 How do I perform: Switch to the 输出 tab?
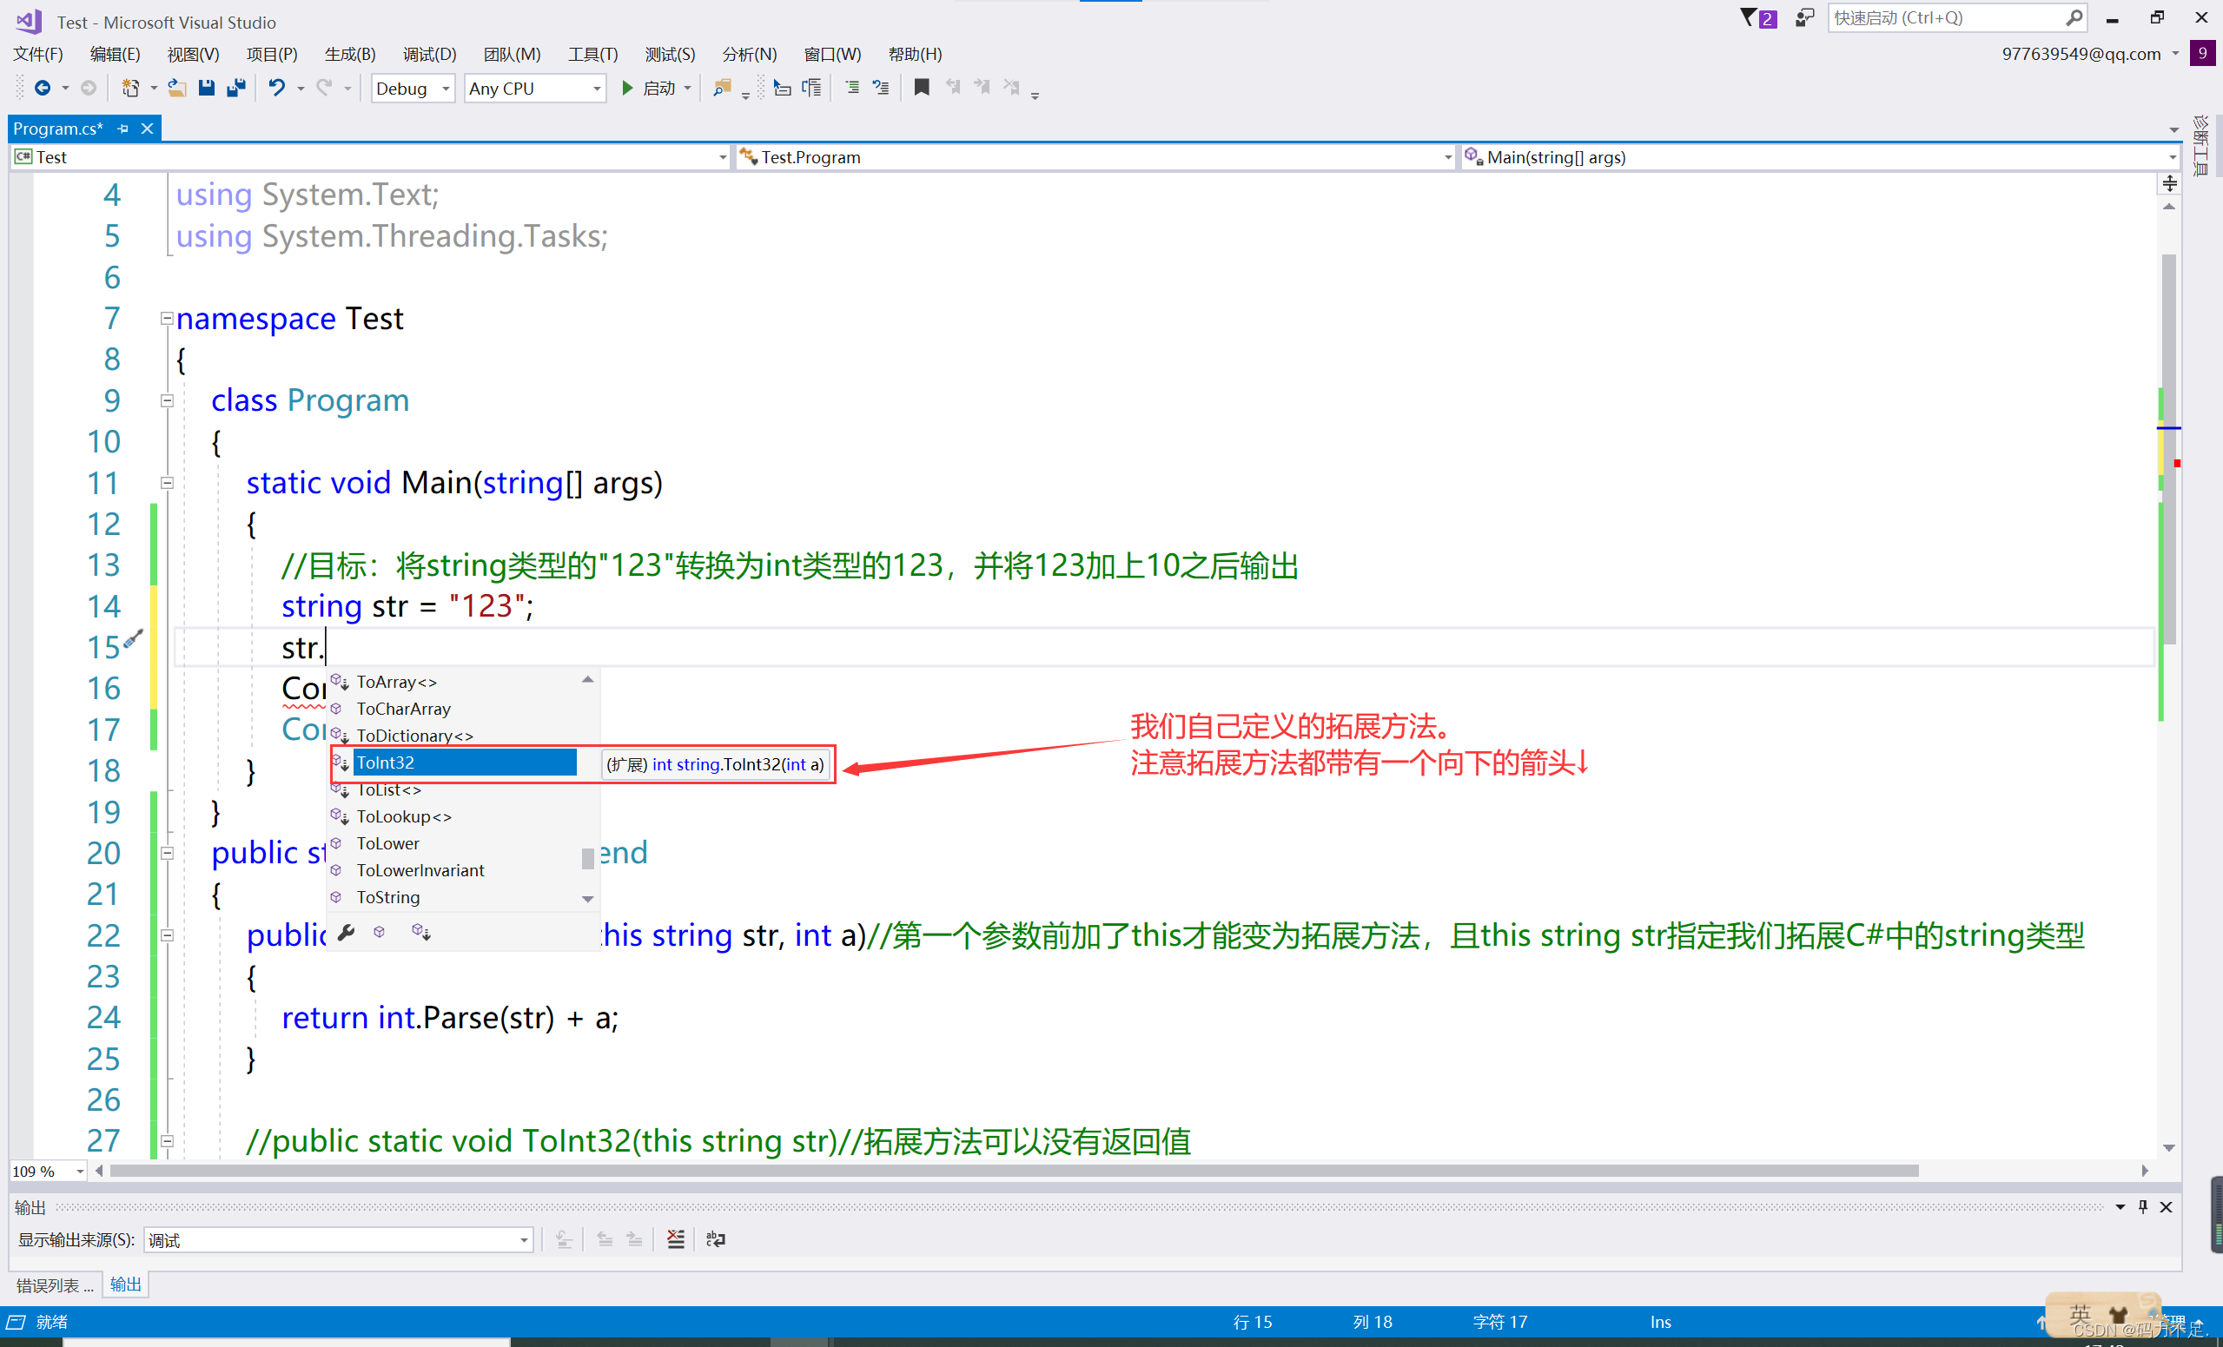click(125, 1284)
